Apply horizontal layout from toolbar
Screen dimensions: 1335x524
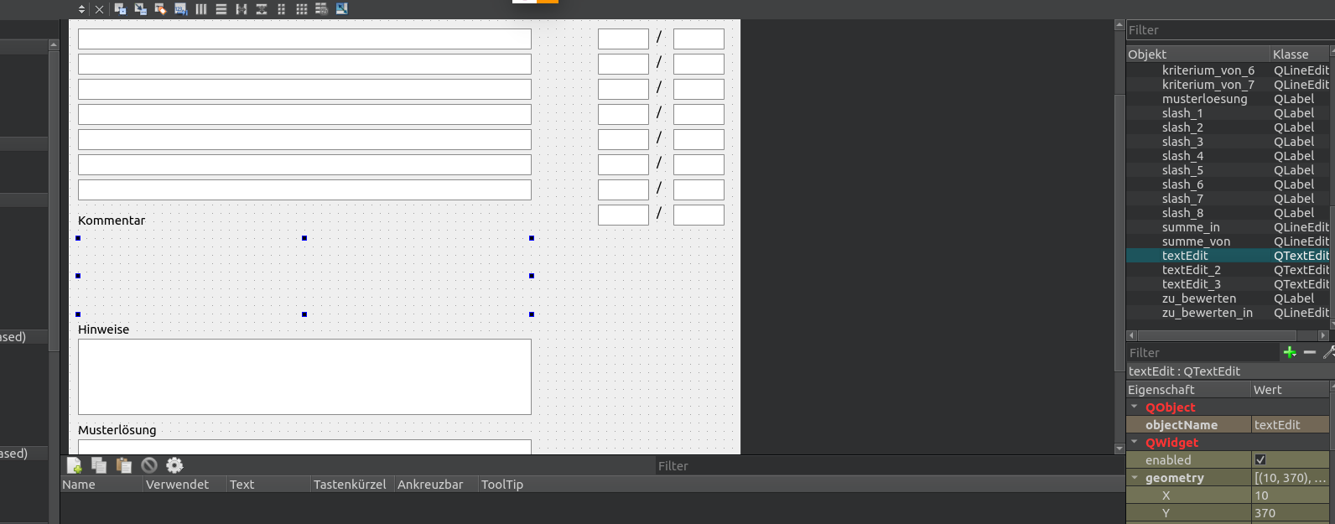(201, 9)
